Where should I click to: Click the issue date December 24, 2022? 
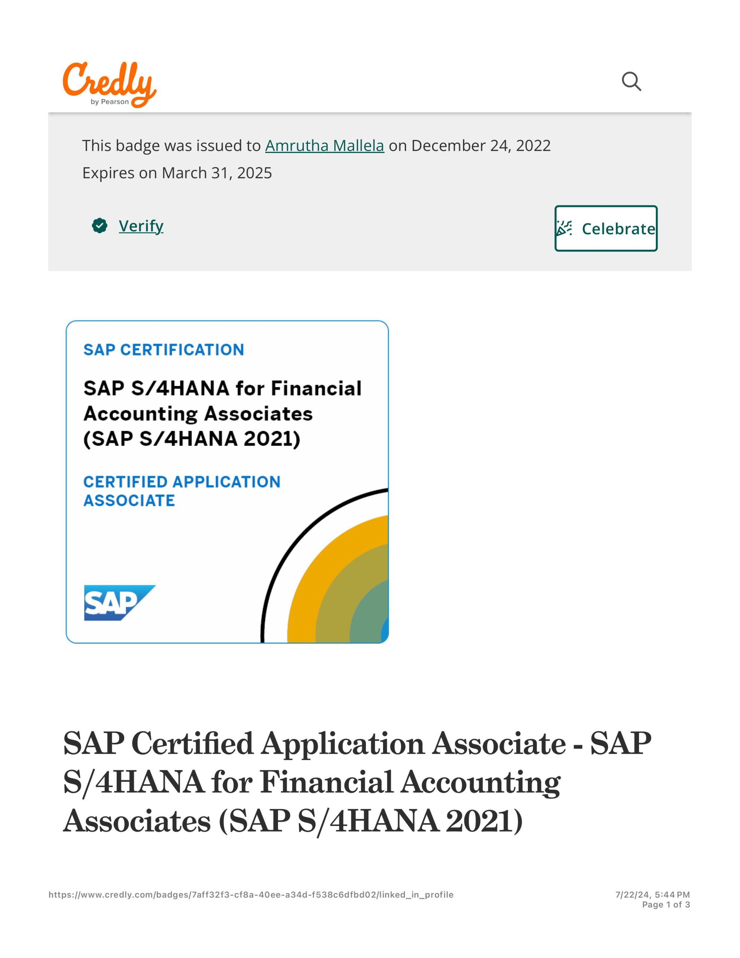tap(481, 146)
